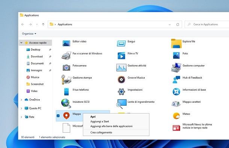Open the Organizza dropdown menu

(29, 34)
